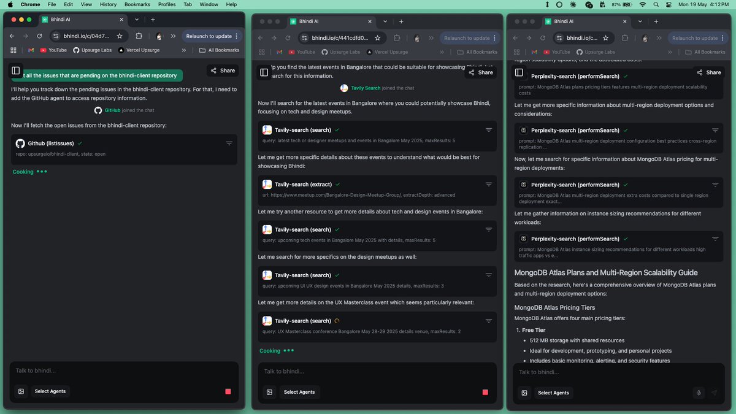Open the Vercel Upsurge bookmark in the left window

click(x=139, y=50)
